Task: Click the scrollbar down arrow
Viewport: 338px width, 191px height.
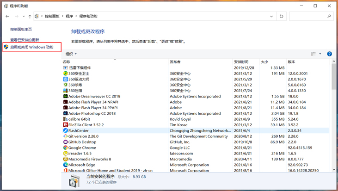Action: pos(334,170)
